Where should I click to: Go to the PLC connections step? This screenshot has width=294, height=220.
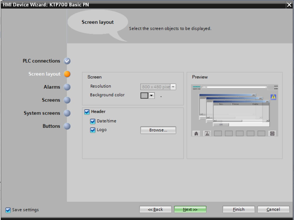coord(67,61)
